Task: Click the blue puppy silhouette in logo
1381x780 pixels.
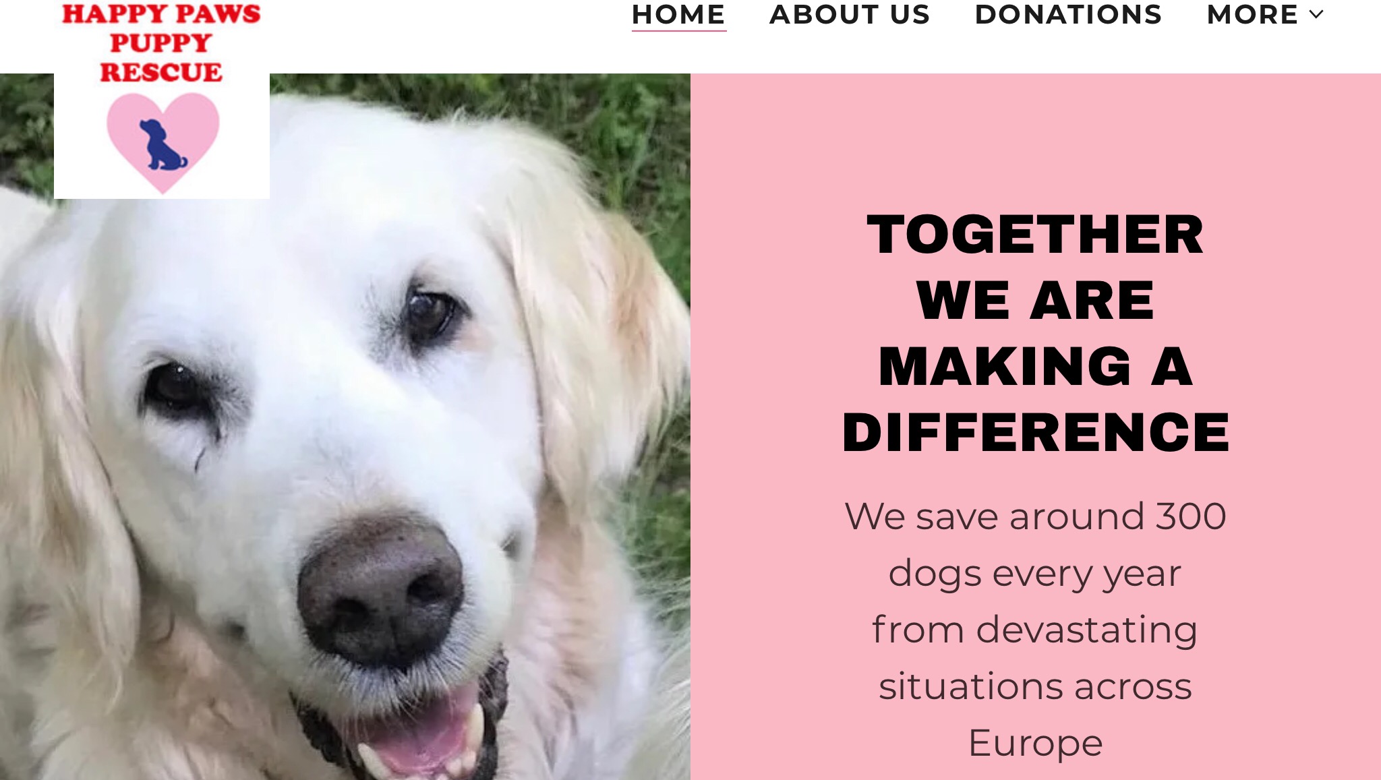Action: 163,144
